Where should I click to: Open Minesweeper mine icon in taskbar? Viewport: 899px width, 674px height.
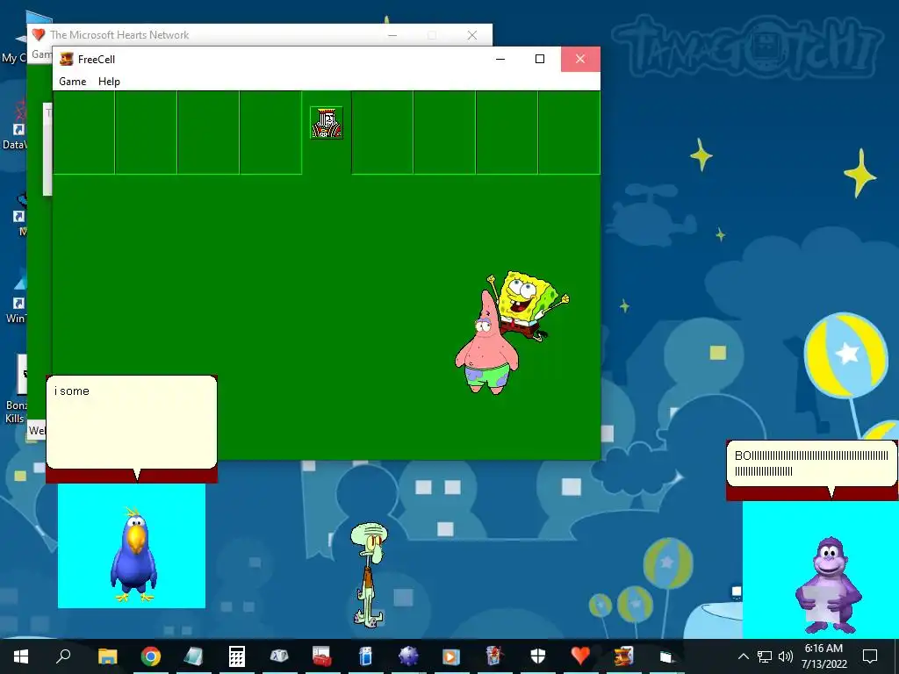point(408,656)
